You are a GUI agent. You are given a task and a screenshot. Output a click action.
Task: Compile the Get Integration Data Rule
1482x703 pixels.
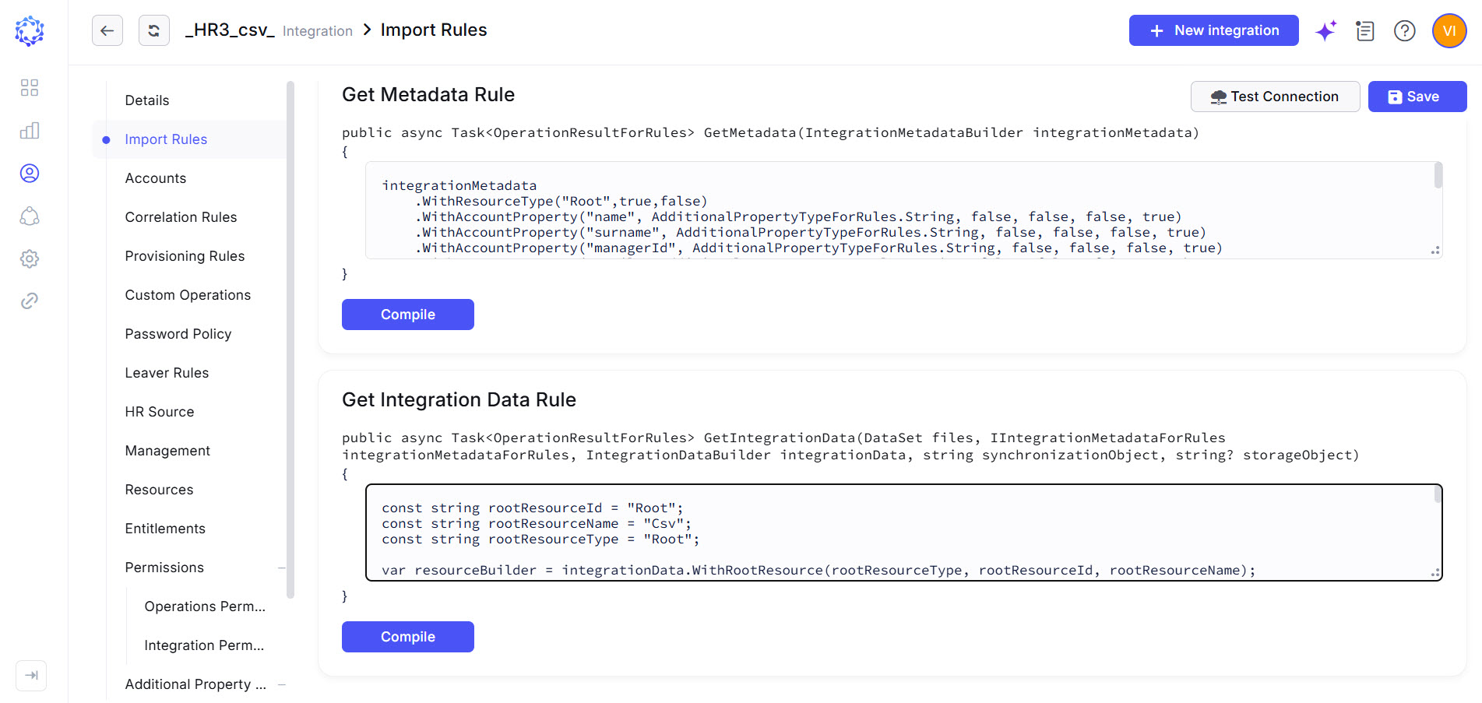tap(408, 637)
